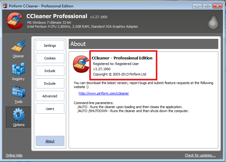Open the Settings options tab
The height and width of the screenshot is (162, 226).
pos(50,46)
